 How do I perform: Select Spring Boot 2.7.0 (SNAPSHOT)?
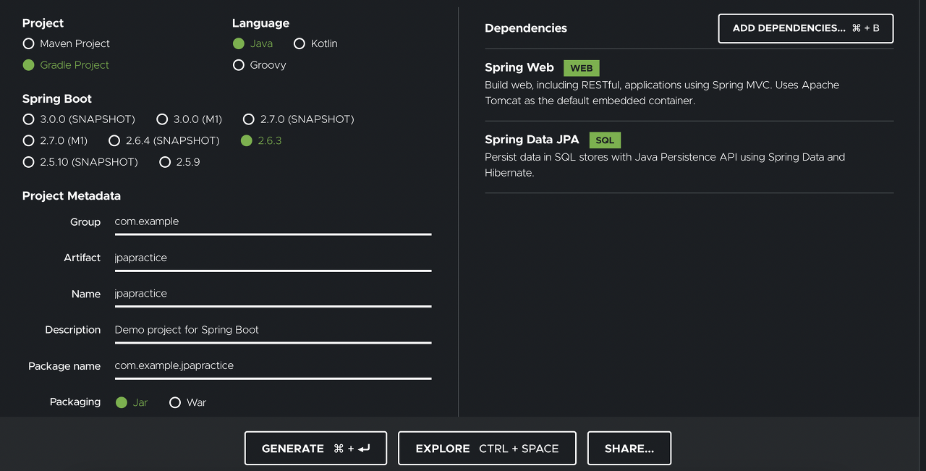coord(298,119)
